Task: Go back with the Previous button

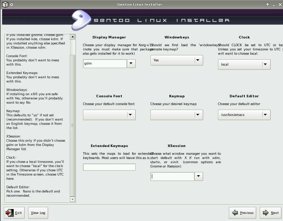Action: tap(242, 213)
